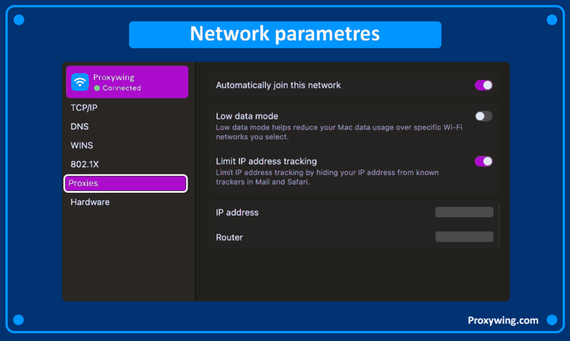Enable Low data mode switch

pos(484,116)
